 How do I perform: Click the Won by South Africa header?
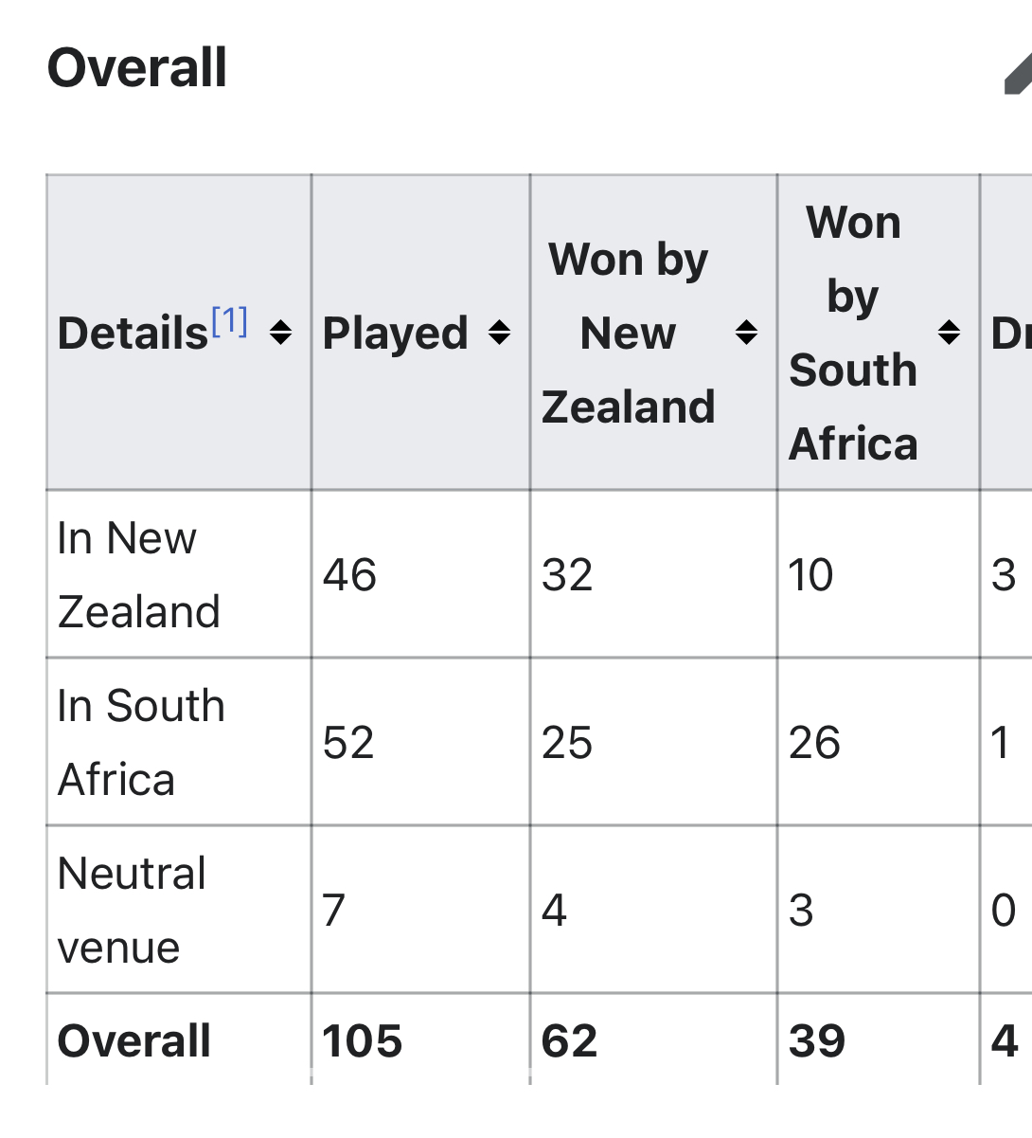pos(853,333)
